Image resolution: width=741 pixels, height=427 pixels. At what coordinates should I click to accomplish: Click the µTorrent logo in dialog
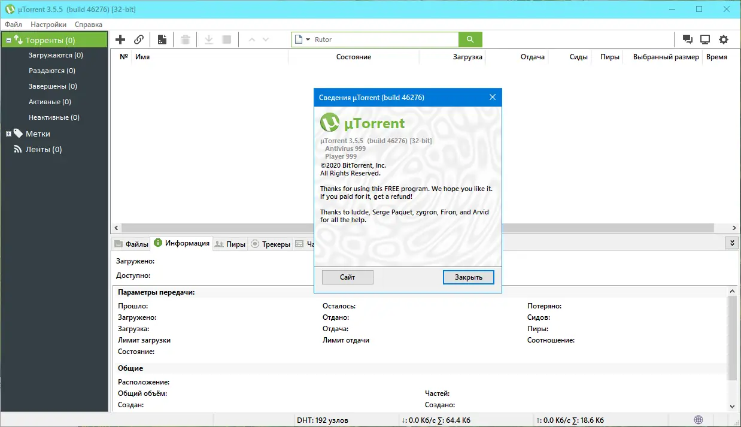(363, 123)
